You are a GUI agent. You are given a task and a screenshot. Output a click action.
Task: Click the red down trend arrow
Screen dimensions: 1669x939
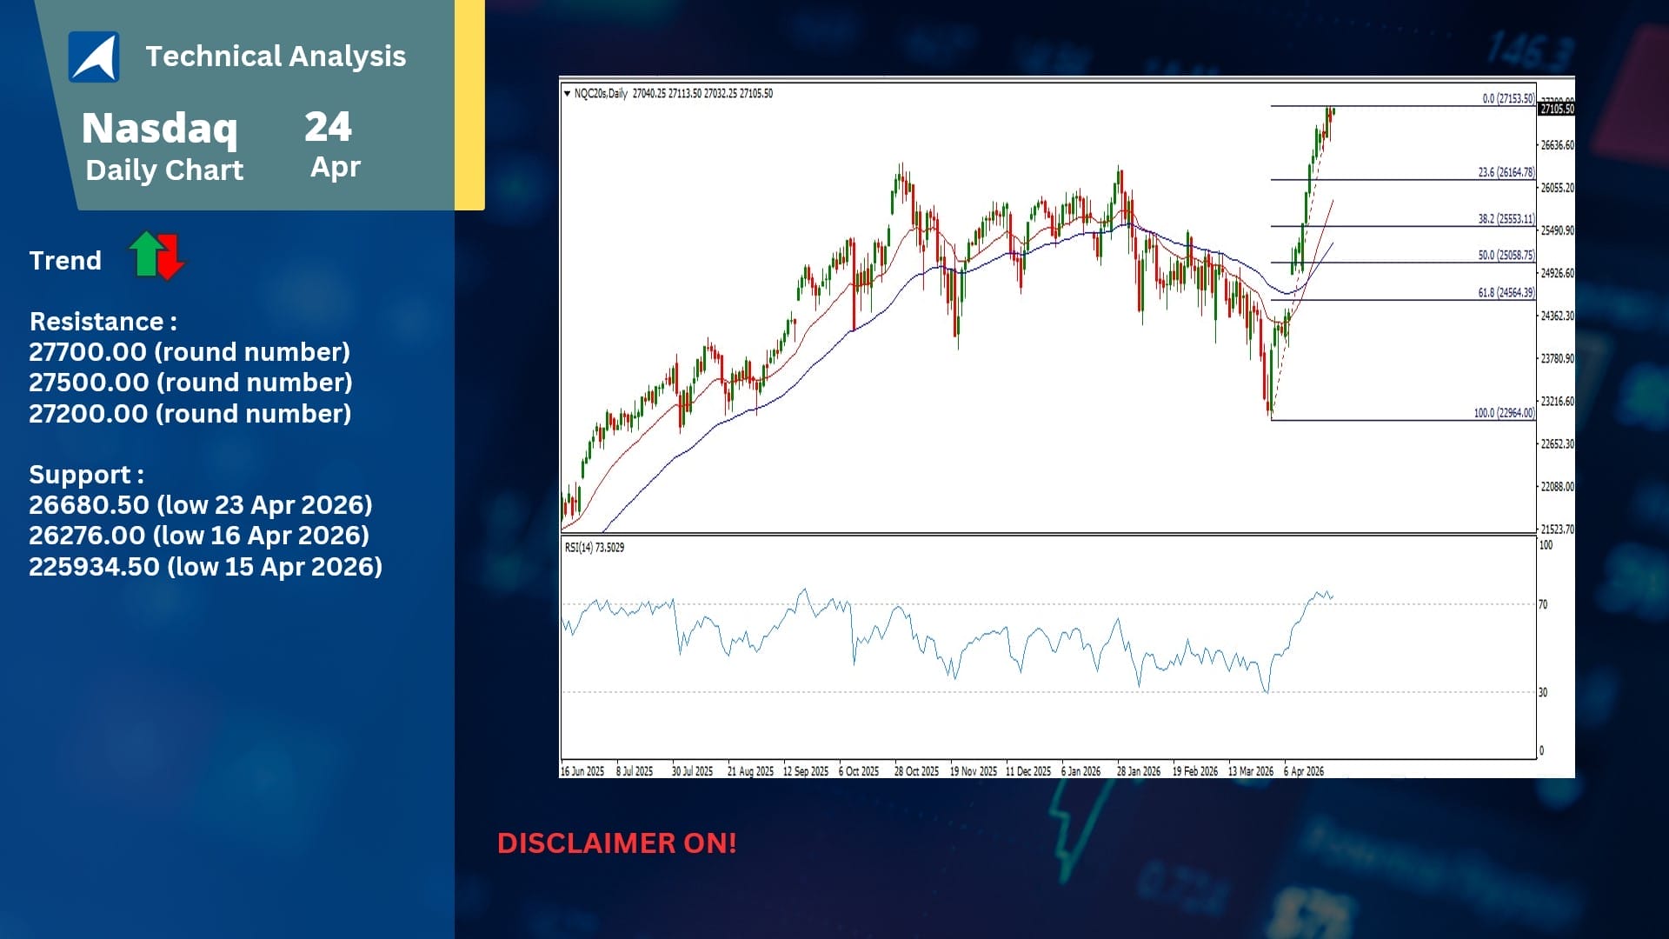click(170, 258)
